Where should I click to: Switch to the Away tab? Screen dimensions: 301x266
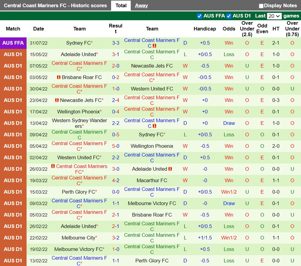[x=141, y=6]
